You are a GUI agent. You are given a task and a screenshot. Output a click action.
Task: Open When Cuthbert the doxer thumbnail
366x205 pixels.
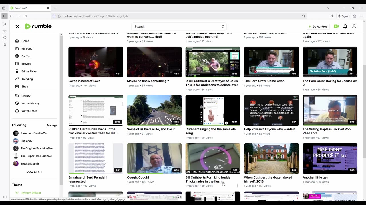coord(271,158)
